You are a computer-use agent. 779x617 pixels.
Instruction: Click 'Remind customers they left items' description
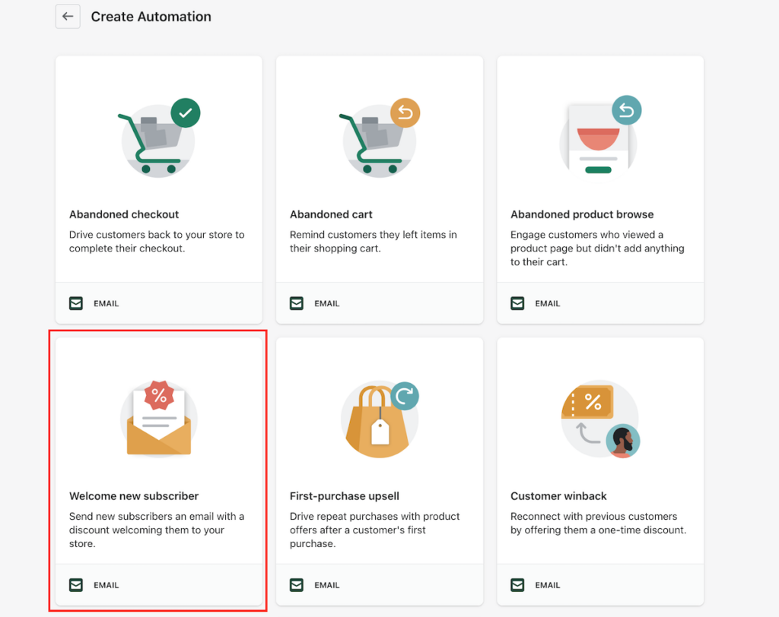tap(373, 241)
